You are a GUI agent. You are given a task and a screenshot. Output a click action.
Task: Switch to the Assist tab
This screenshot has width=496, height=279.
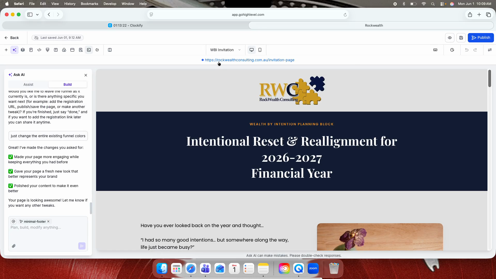coord(28,84)
